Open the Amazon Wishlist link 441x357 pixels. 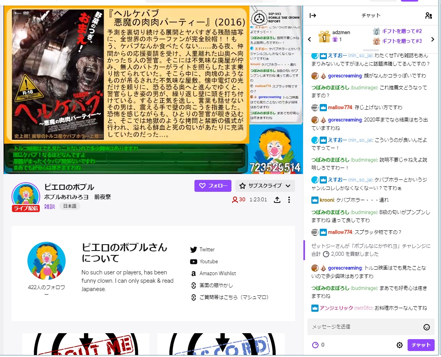click(218, 274)
